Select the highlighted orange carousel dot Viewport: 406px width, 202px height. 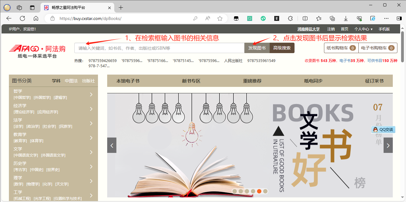[x=259, y=191]
